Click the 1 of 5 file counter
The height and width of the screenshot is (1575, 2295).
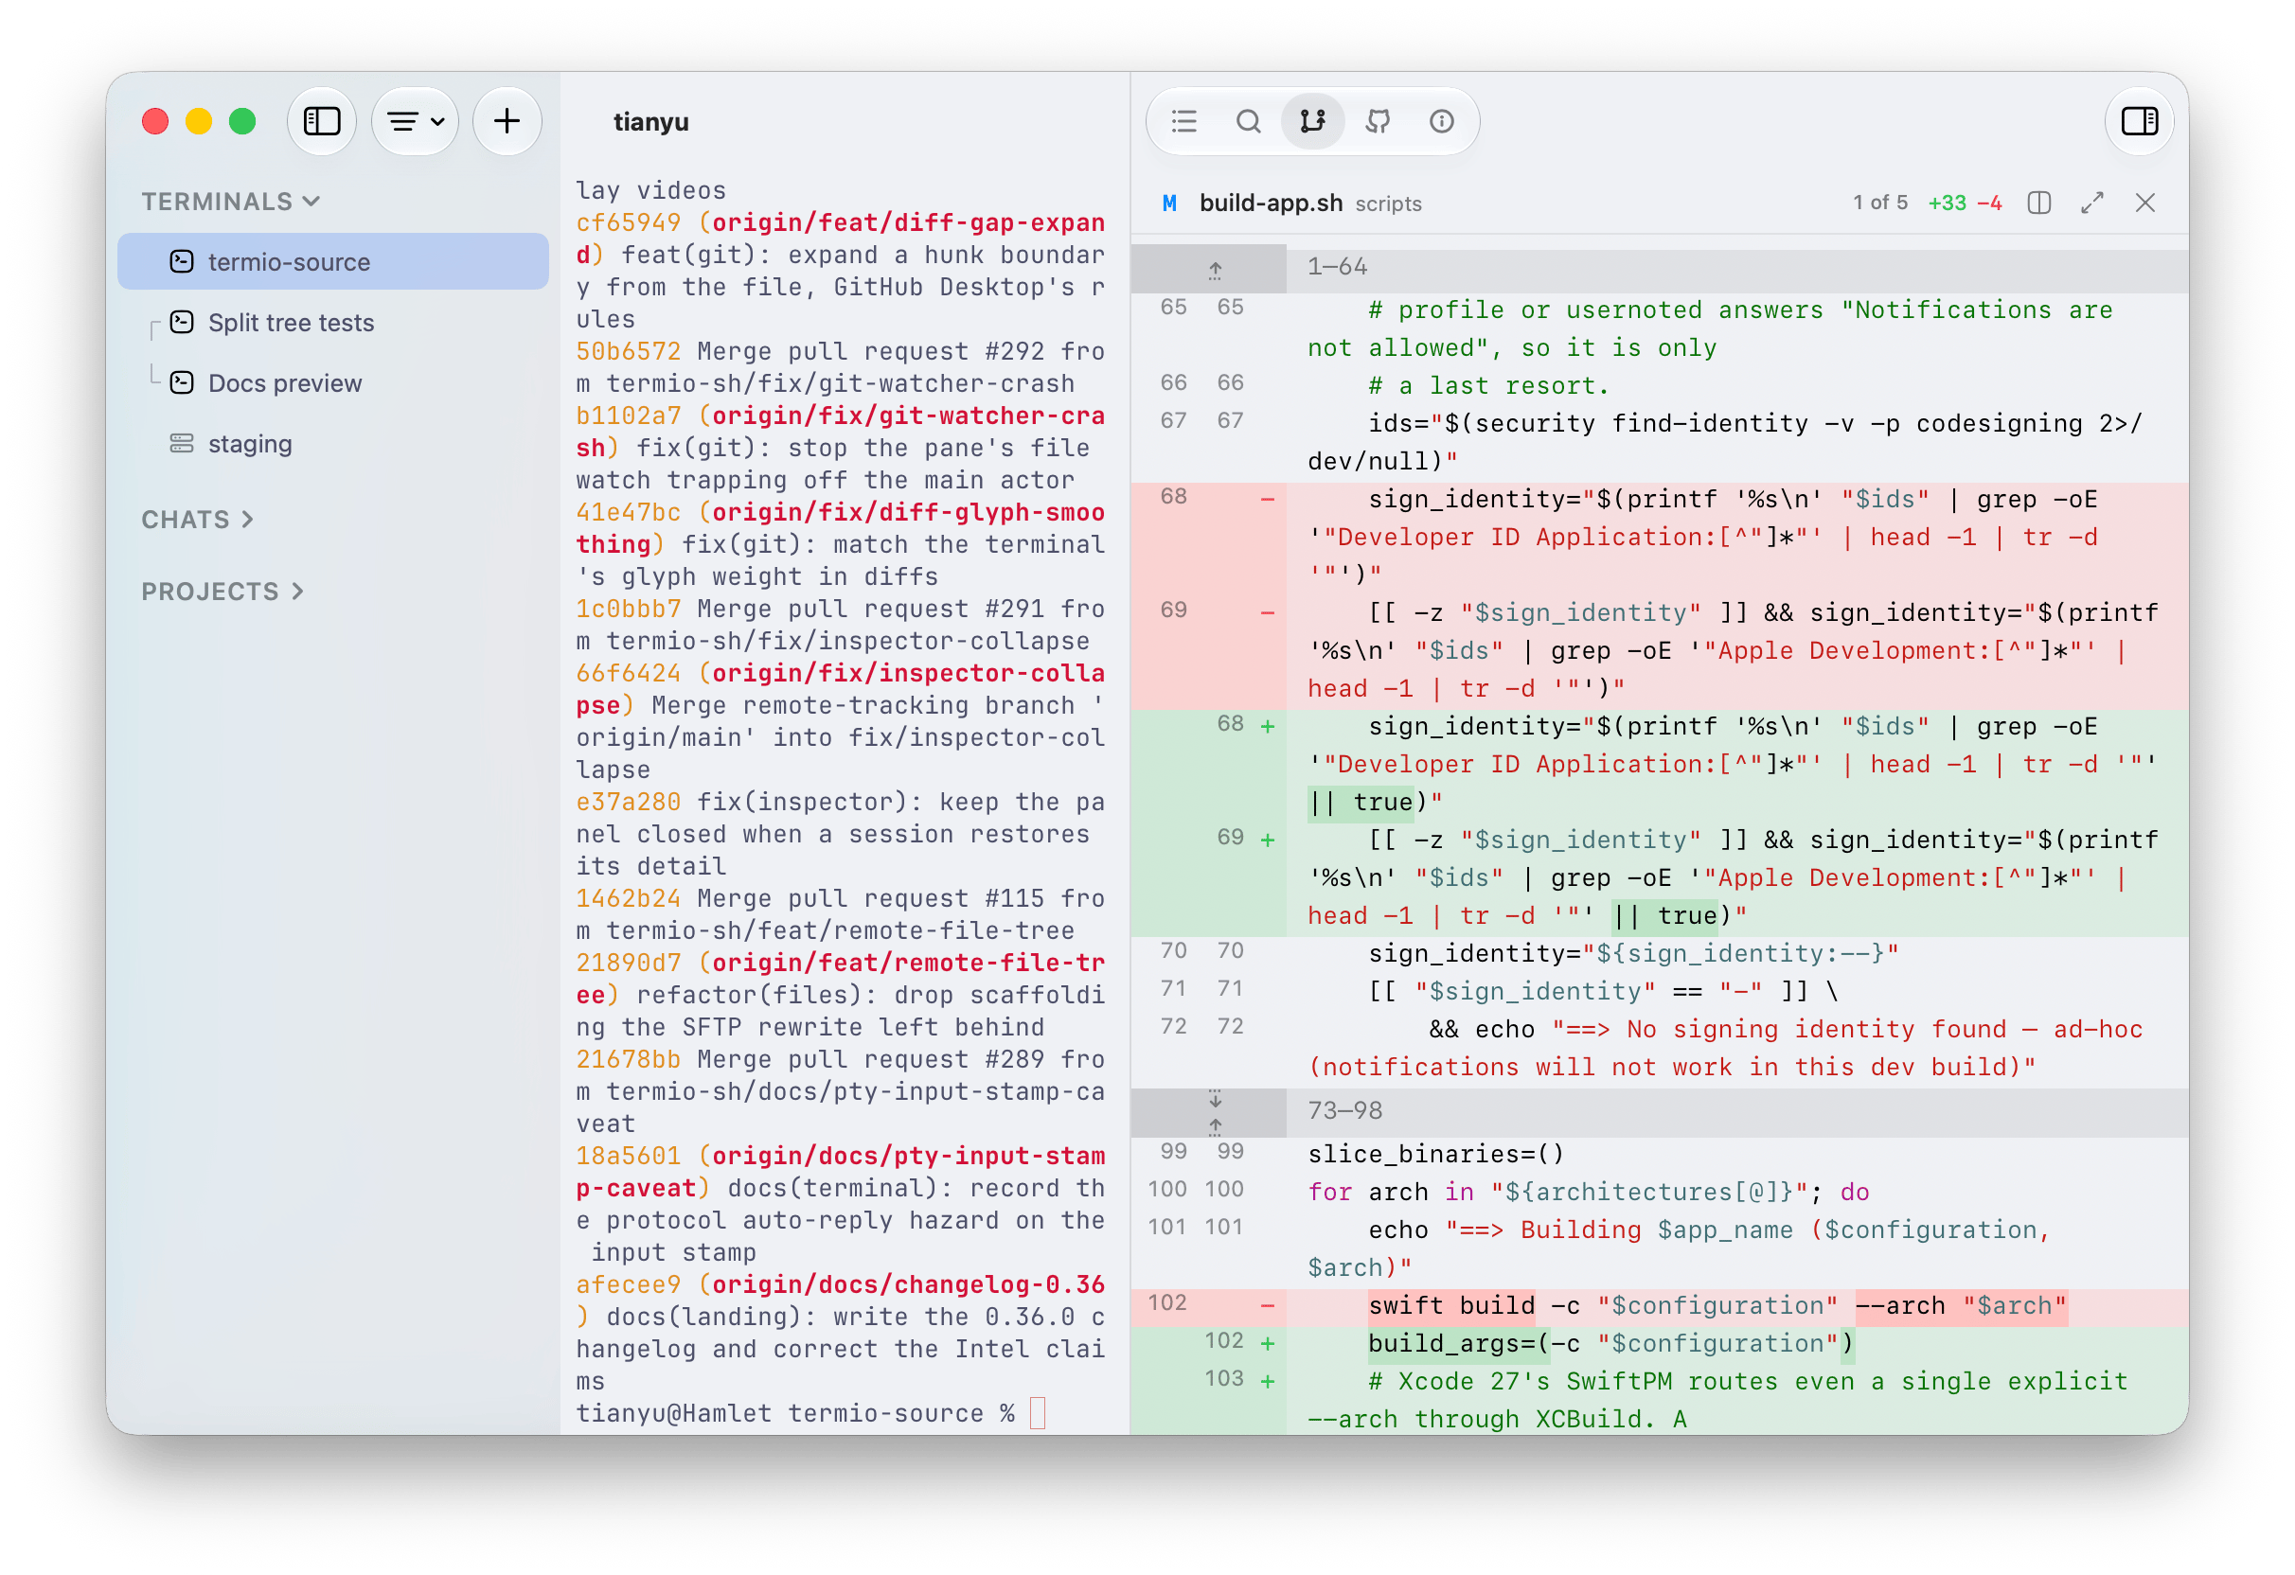[x=1880, y=203]
